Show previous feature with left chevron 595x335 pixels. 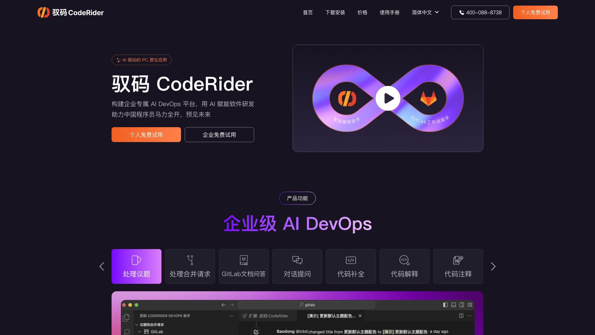click(102, 266)
